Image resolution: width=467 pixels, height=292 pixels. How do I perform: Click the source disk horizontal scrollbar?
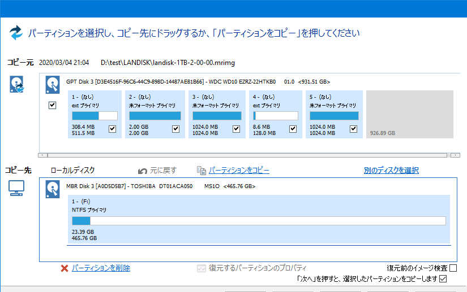point(249,155)
